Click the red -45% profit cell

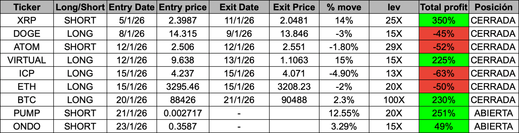[x=444, y=34]
